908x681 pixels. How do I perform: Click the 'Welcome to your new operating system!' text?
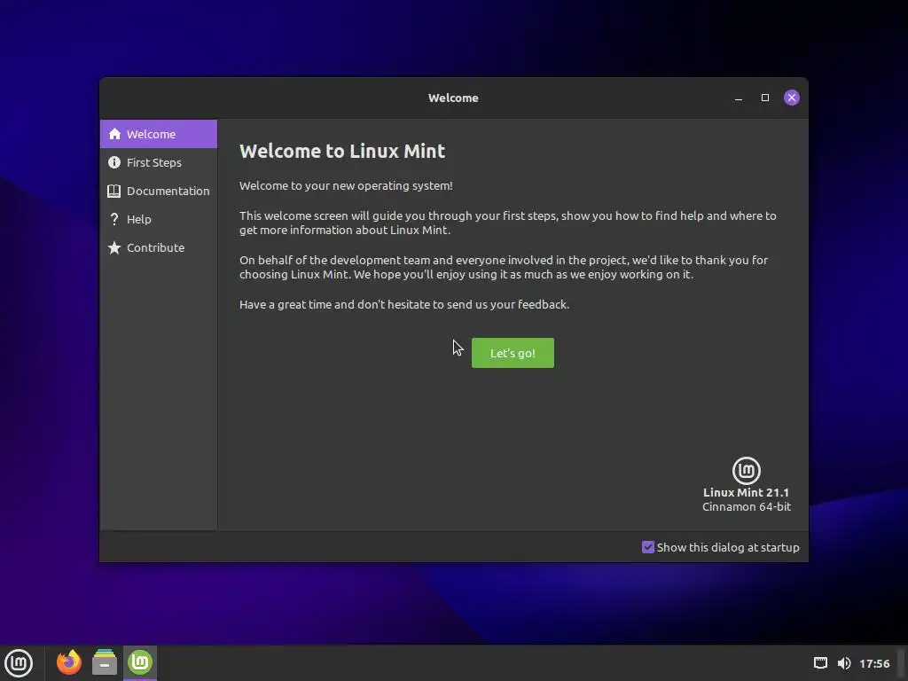346,186
